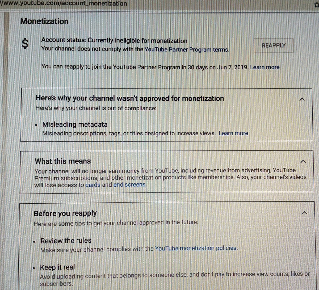The height and width of the screenshot is (290, 319).
Task: Open Learn more link for misleading metadata
Action: click(x=233, y=133)
